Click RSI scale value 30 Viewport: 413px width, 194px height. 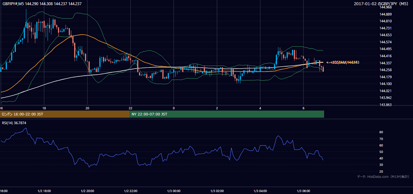[381, 165]
